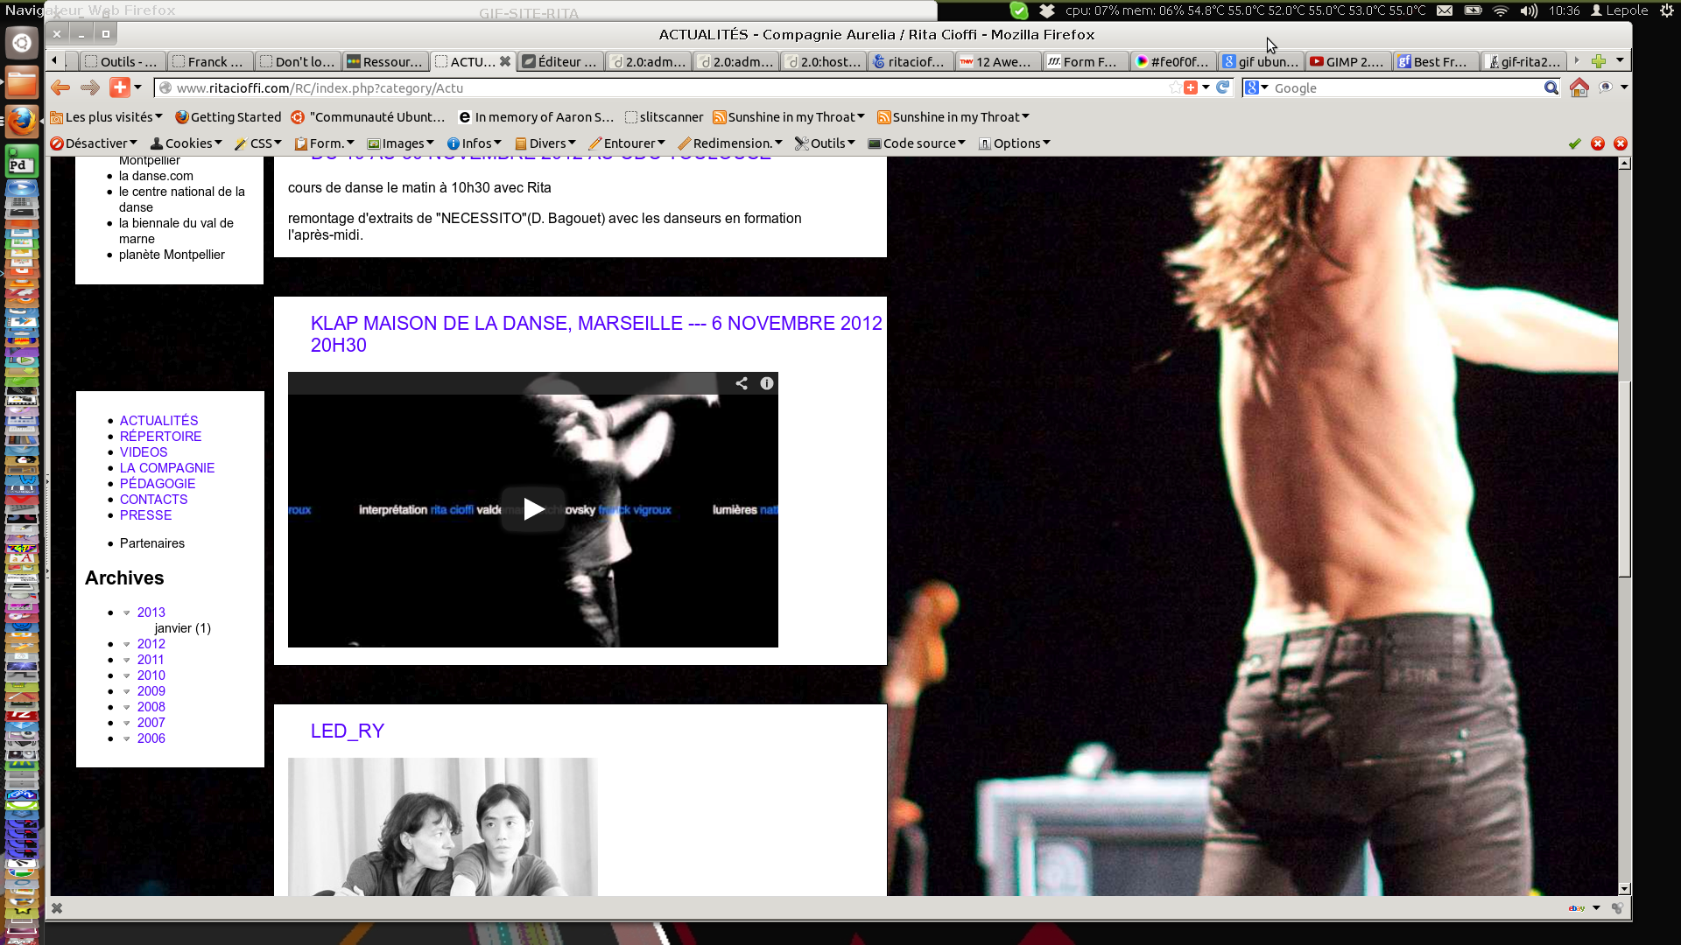Collapse the 2013 archive tree
Image resolution: width=1681 pixels, height=945 pixels.
click(x=127, y=612)
